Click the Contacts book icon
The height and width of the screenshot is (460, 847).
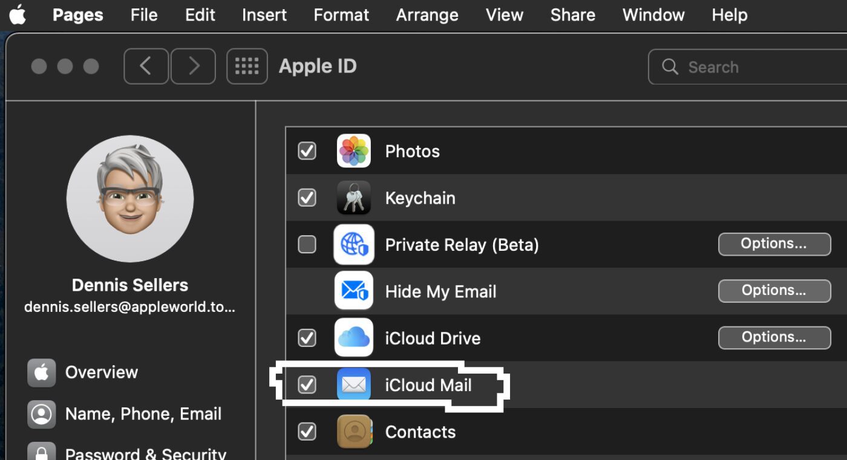coord(353,432)
